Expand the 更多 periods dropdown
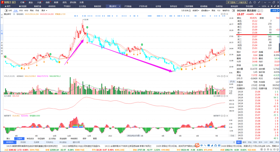 coord(44,10)
